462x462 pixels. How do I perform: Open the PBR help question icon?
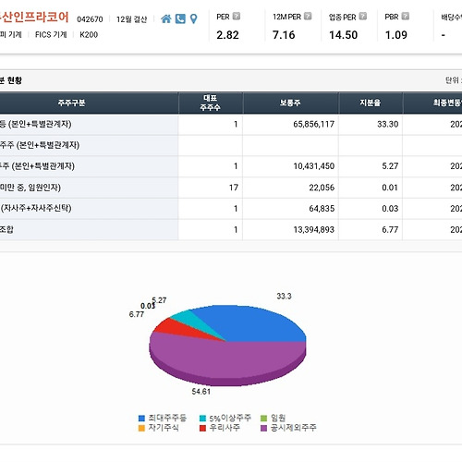tap(406, 16)
